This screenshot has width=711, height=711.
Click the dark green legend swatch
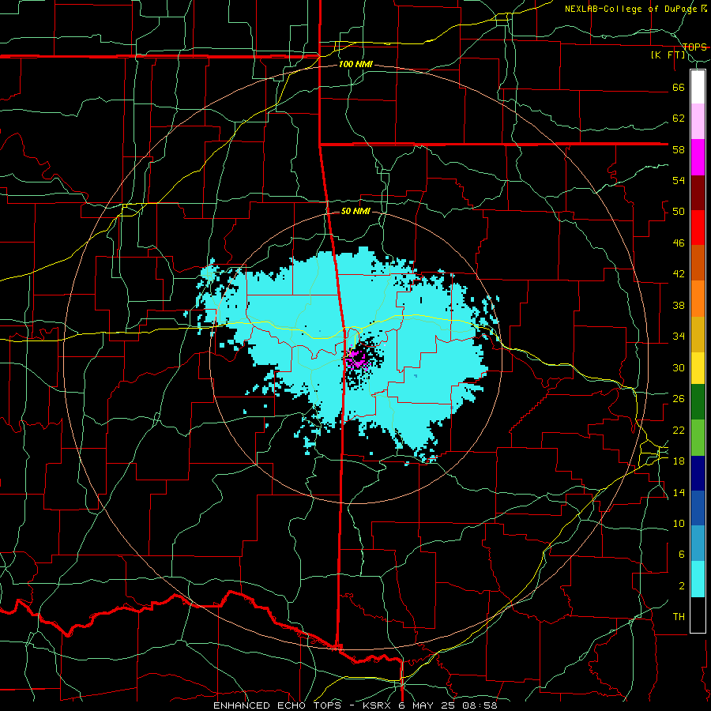[698, 402]
